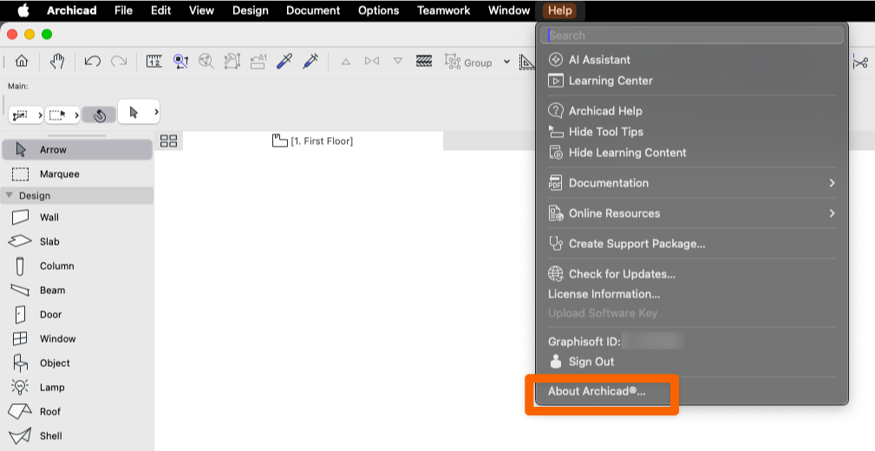Click Sign Out in Help menu
875x451 pixels.
[x=692, y=361]
